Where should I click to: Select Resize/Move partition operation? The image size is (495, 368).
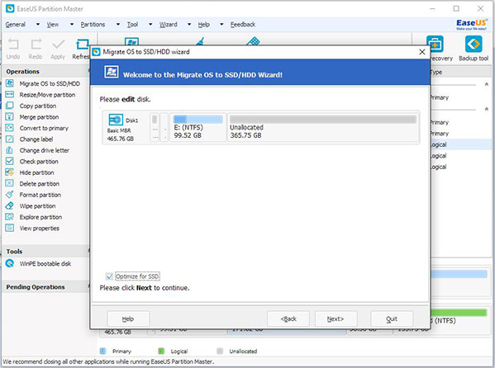[47, 95]
